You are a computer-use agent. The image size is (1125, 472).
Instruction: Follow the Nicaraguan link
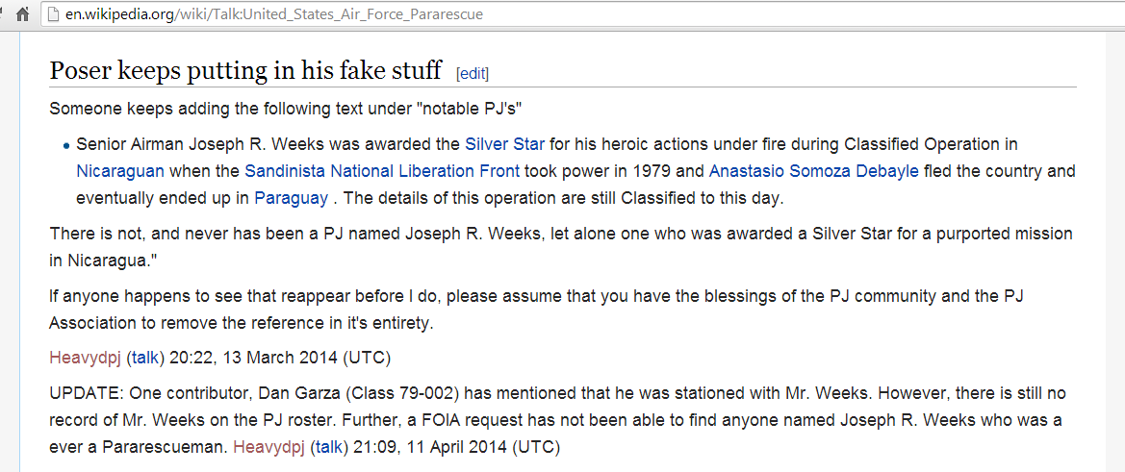[120, 171]
